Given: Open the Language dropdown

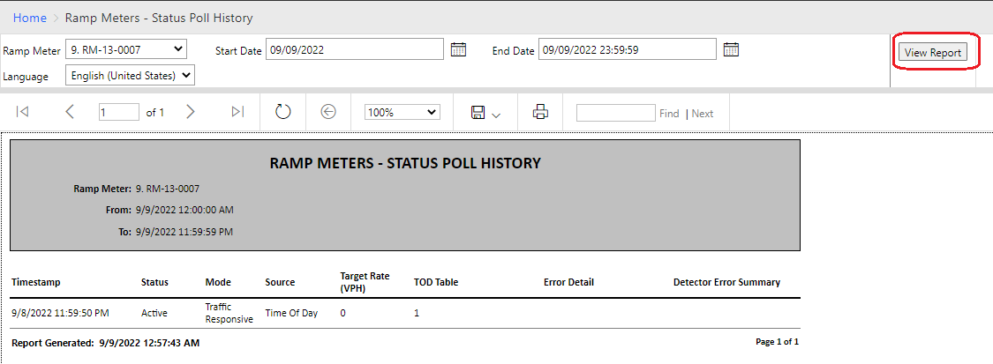Looking at the screenshot, I should 131,76.
